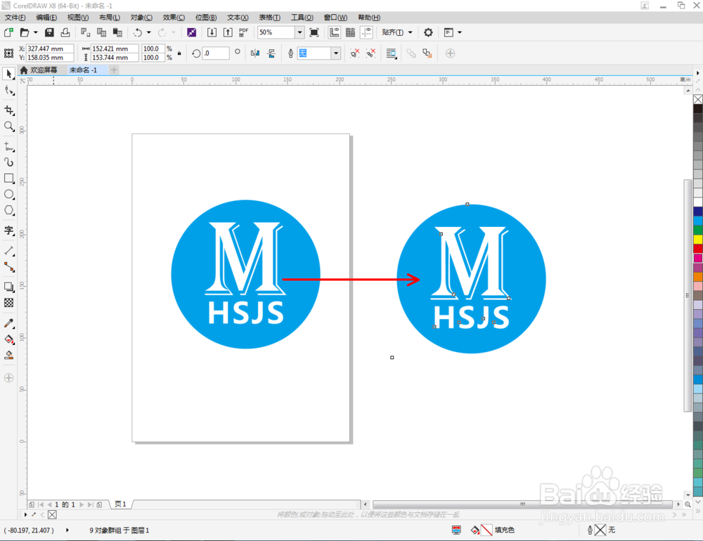703x541 pixels.
Task: Open the zoom level dropdown
Action: pyautogui.click(x=299, y=32)
